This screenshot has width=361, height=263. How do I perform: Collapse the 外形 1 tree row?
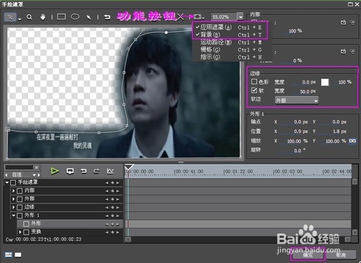pyautogui.click(x=14, y=215)
